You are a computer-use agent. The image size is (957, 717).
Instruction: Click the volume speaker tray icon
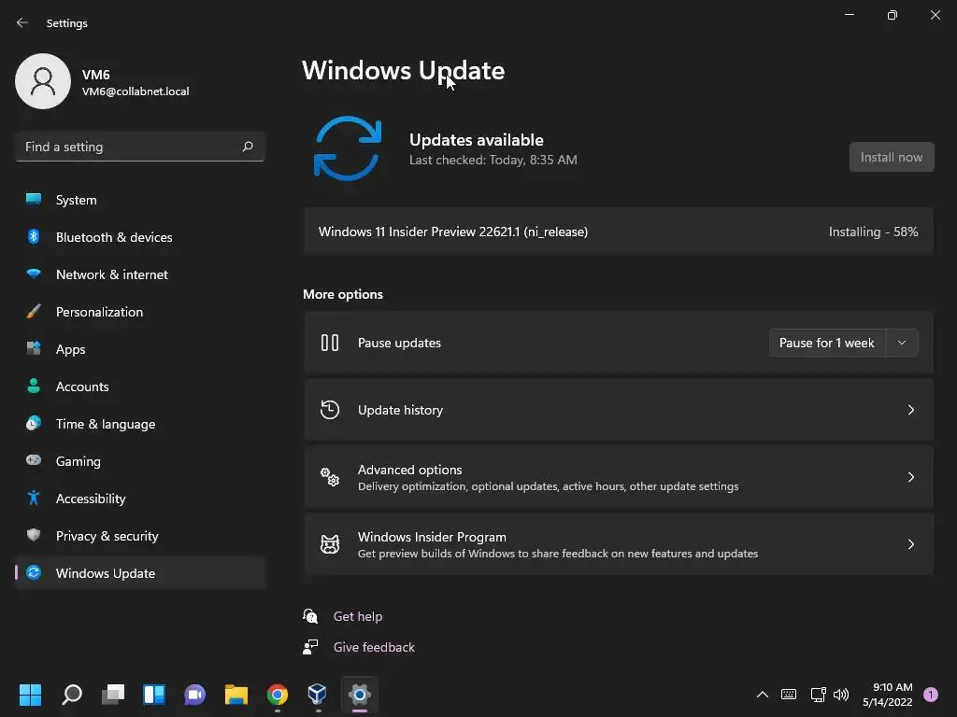coord(841,695)
